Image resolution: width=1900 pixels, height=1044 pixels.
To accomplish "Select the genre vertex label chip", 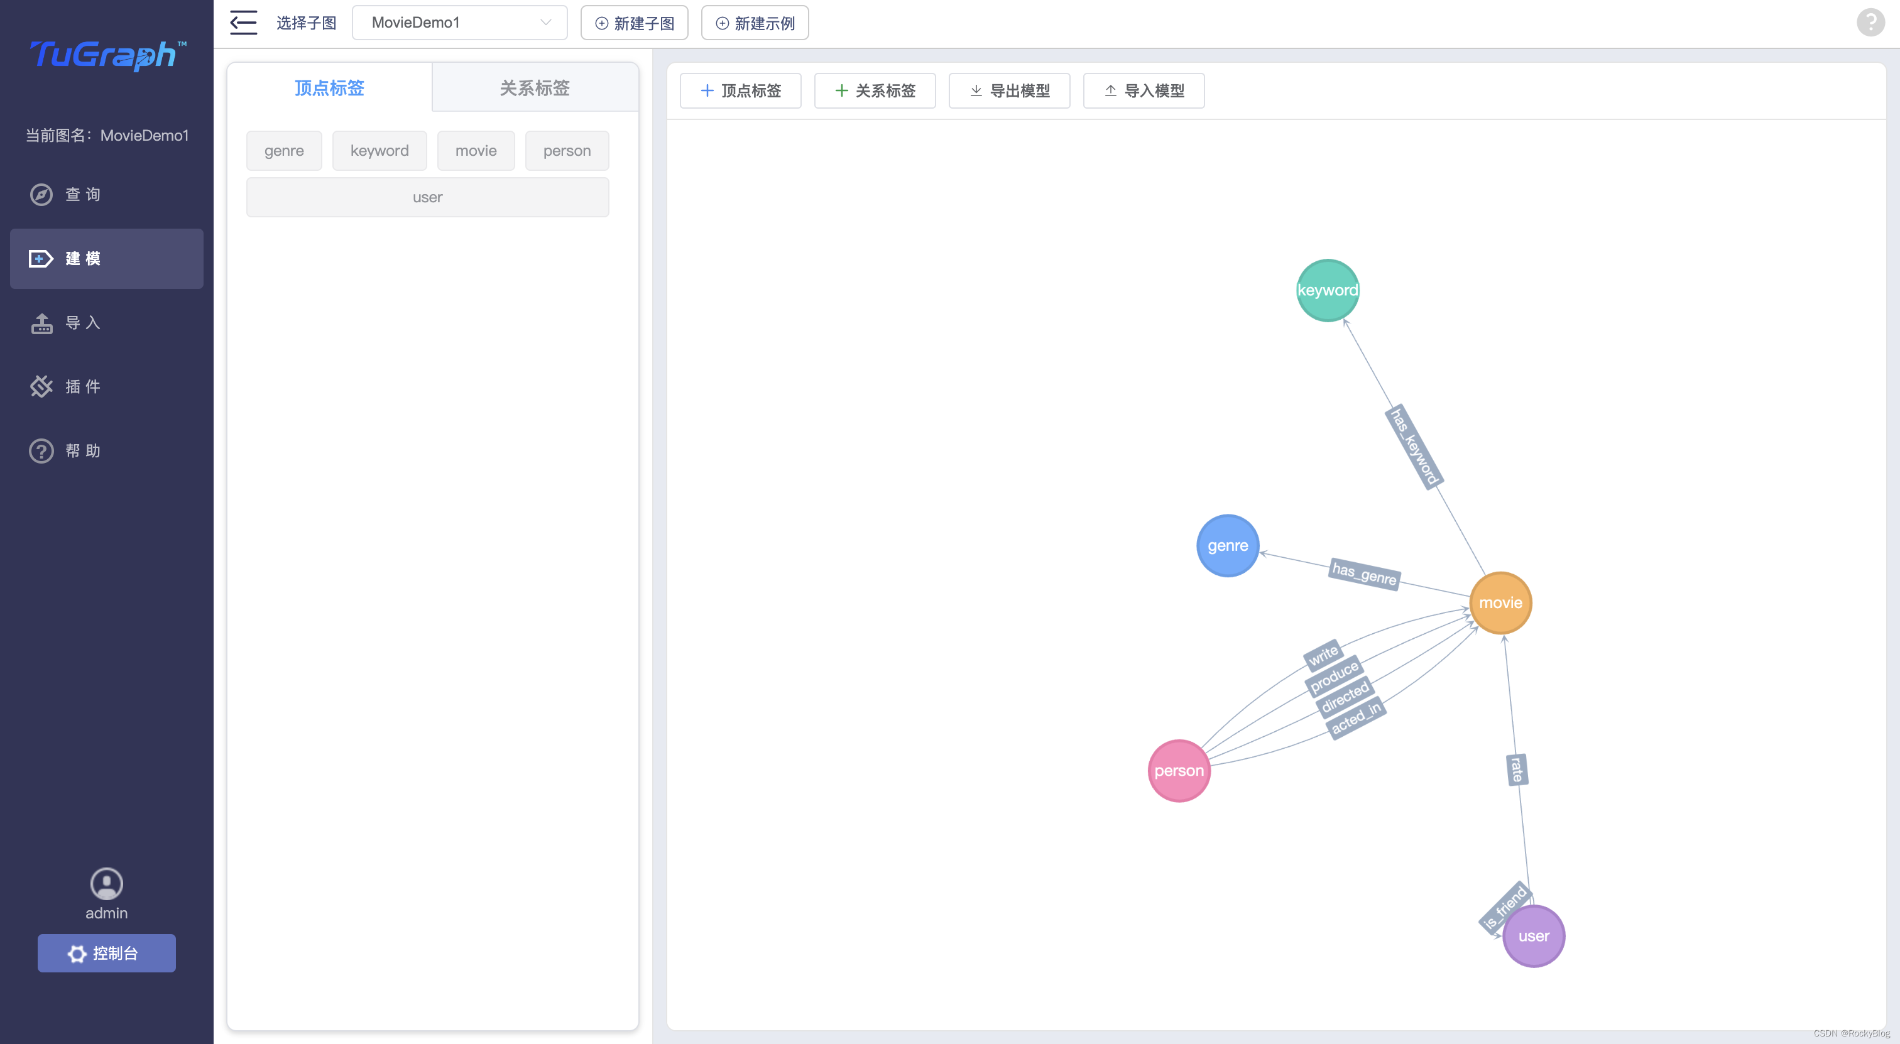I will [x=284, y=150].
